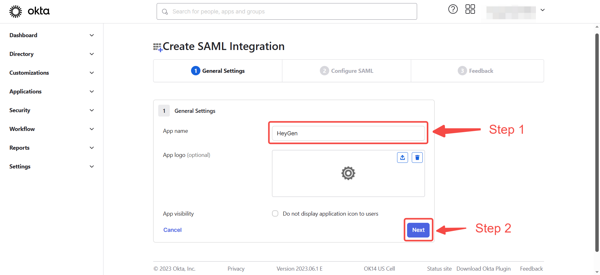Select Directory in the sidebar

click(22, 54)
